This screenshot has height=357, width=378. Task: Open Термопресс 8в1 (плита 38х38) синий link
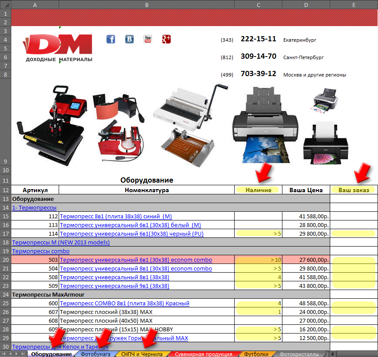(x=116, y=217)
